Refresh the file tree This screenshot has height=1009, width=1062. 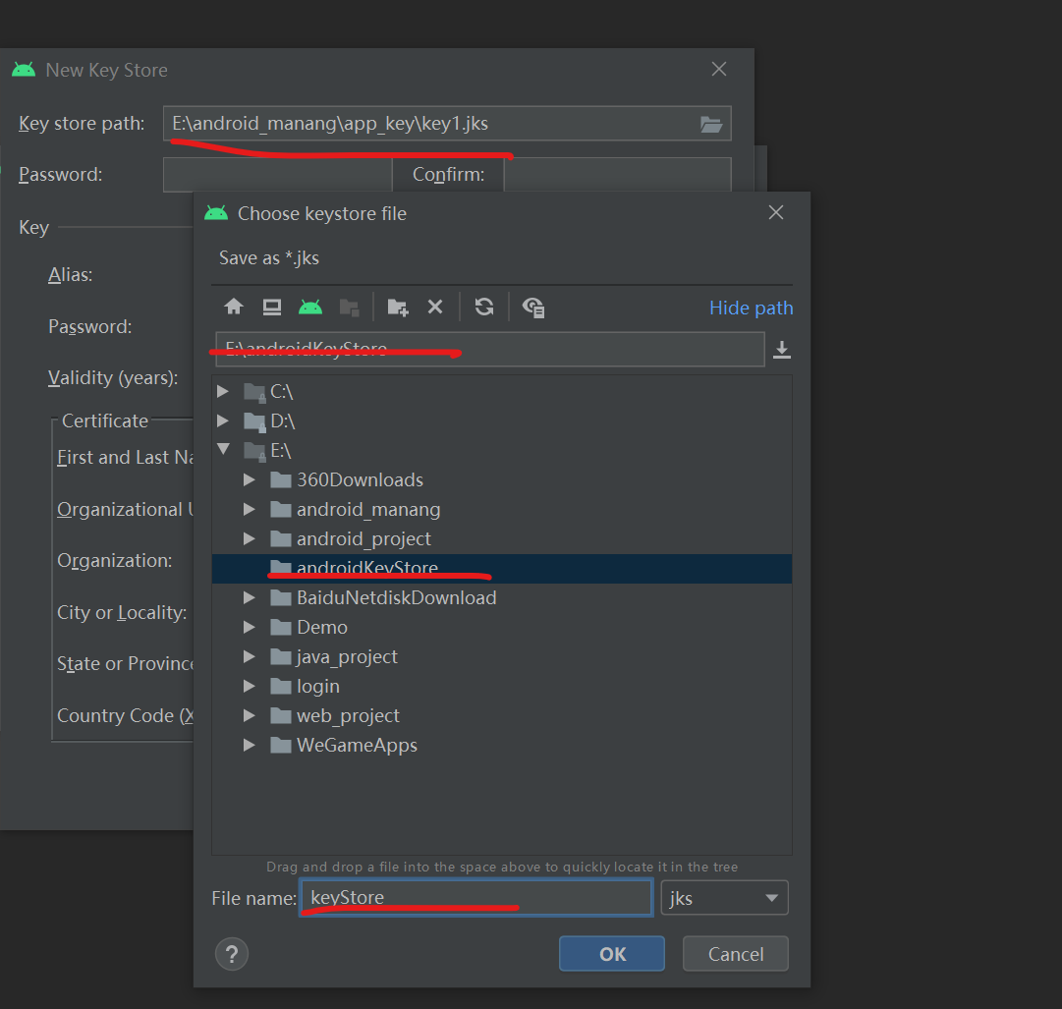tap(483, 307)
